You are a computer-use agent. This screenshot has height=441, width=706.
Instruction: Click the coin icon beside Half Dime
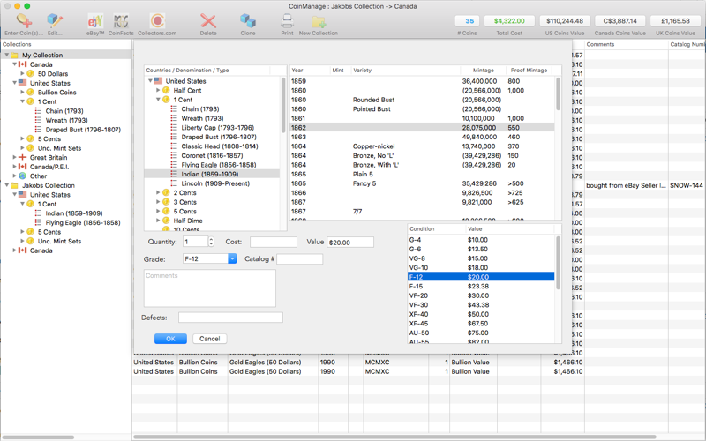166,220
